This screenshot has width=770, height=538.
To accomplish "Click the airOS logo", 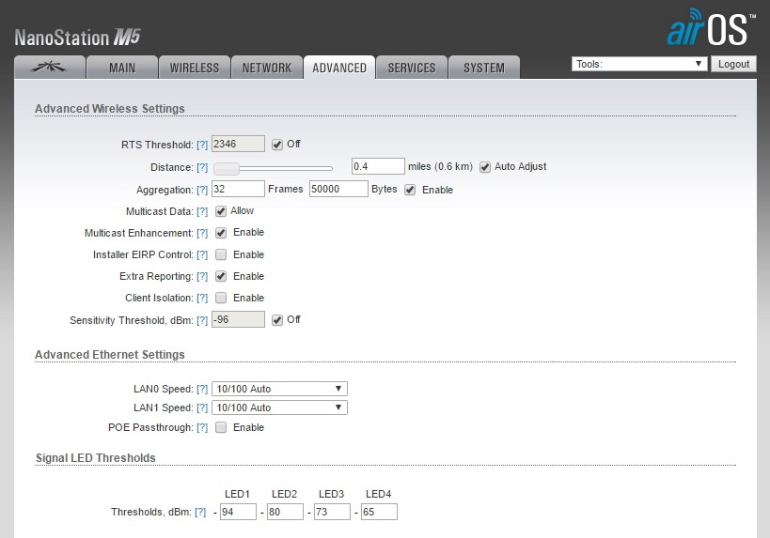I will coord(711,28).
